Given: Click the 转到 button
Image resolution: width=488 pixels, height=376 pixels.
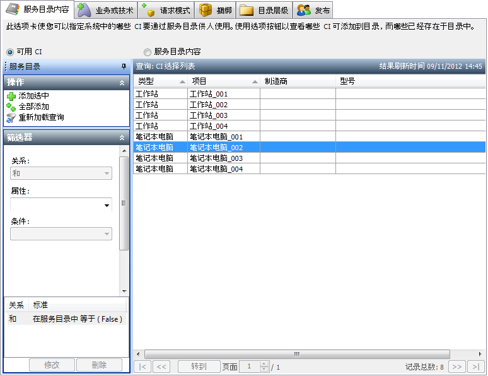Looking at the screenshot, I should tap(199, 367).
